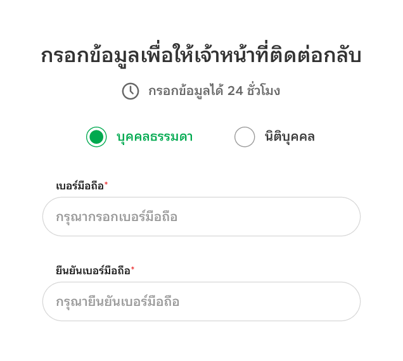Click red asterisk beside เบอร์มือถือ label

[x=106, y=184]
